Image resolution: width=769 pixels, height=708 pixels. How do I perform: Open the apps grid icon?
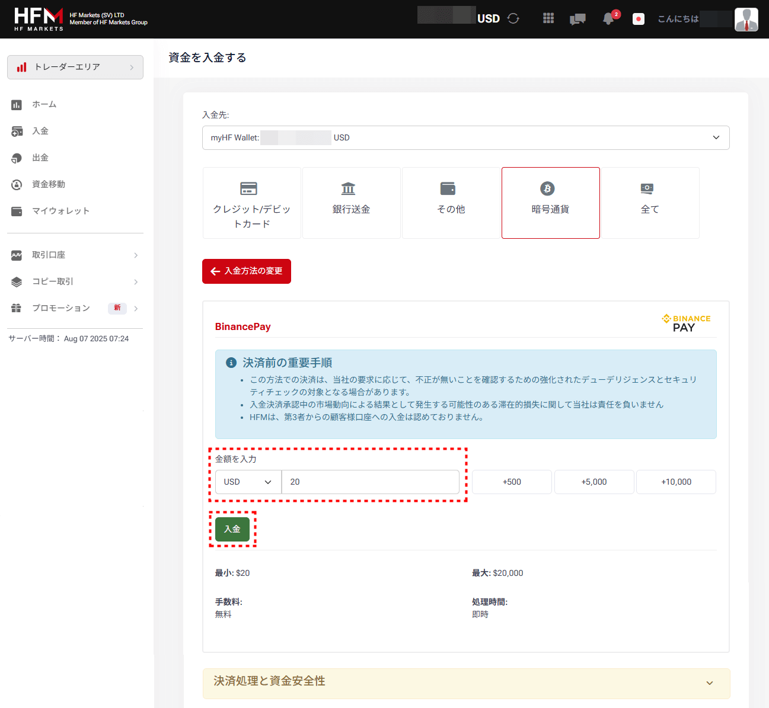click(548, 18)
